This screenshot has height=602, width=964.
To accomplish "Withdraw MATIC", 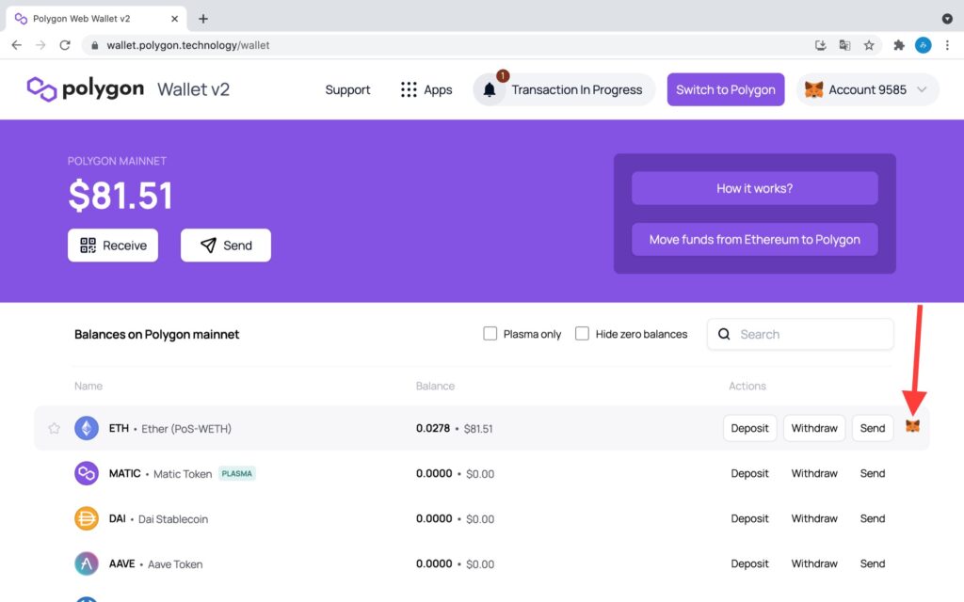I will click(814, 474).
